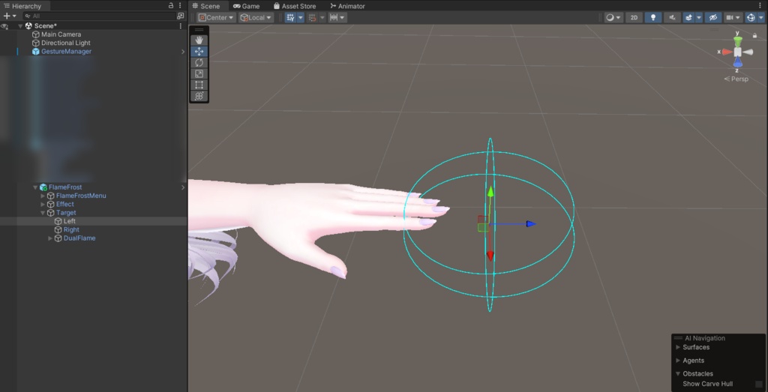
Task: Open grid snapping settings dropdown arrow
Action: (301, 18)
